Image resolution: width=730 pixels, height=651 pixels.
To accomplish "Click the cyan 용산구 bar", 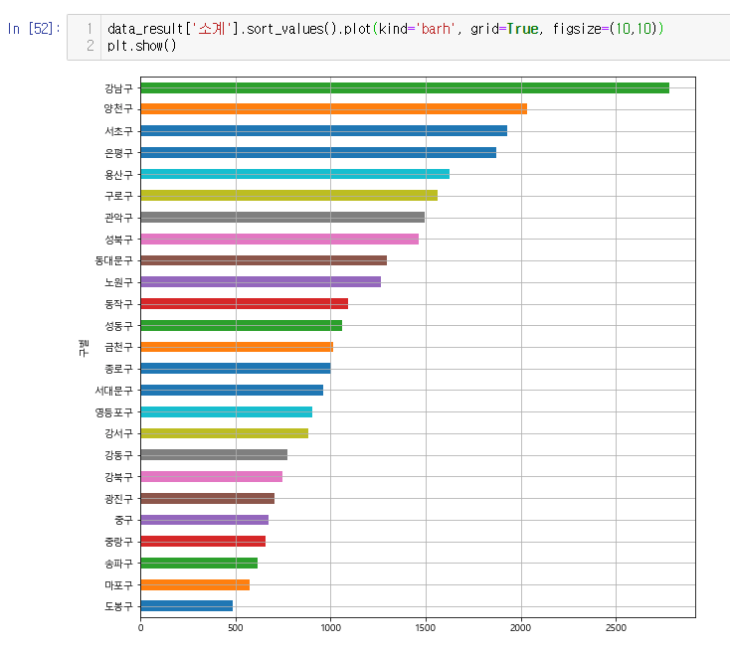I will (x=294, y=174).
